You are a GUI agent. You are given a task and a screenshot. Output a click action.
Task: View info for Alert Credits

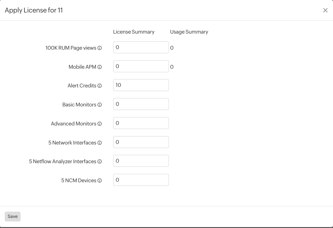pyautogui.click(x=99, y=86)
